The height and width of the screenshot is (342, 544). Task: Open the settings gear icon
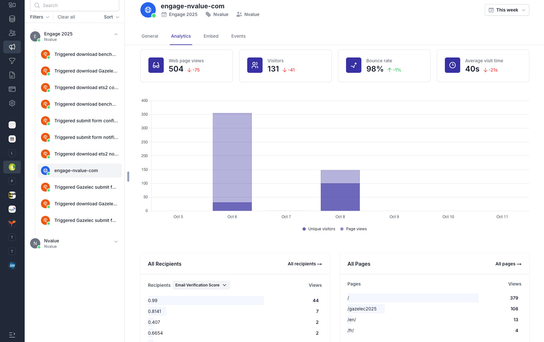point(12,103)
